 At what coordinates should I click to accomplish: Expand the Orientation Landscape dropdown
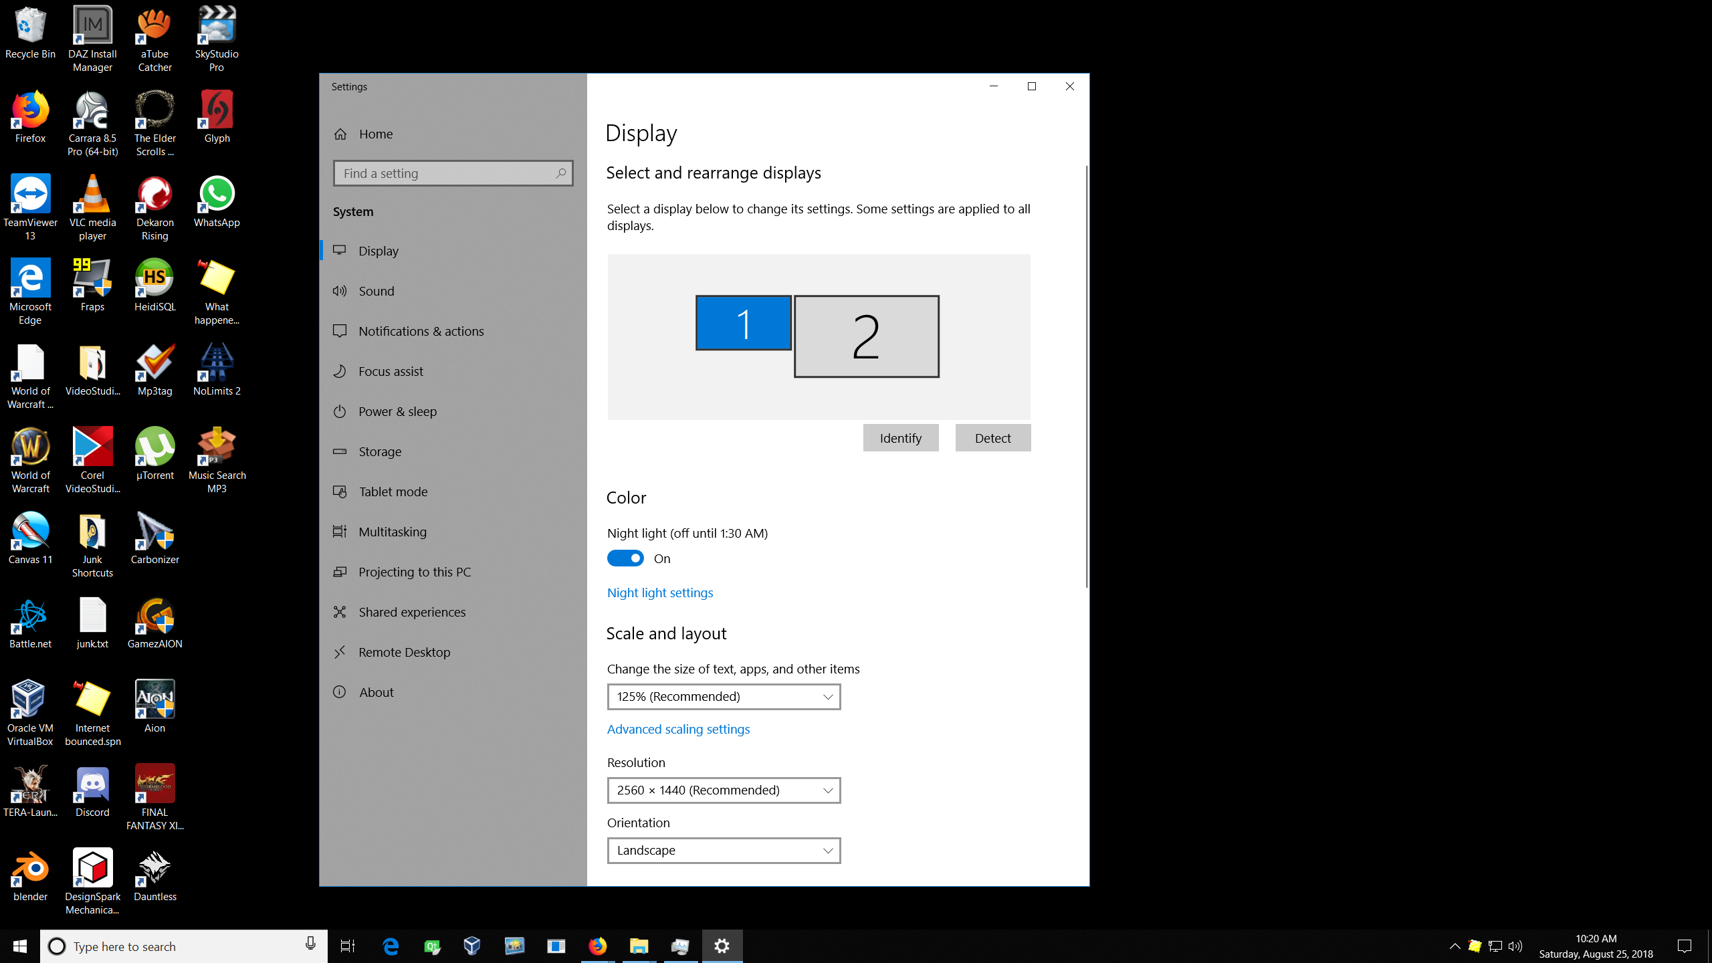pyautogui.click(x=724, y=851)
